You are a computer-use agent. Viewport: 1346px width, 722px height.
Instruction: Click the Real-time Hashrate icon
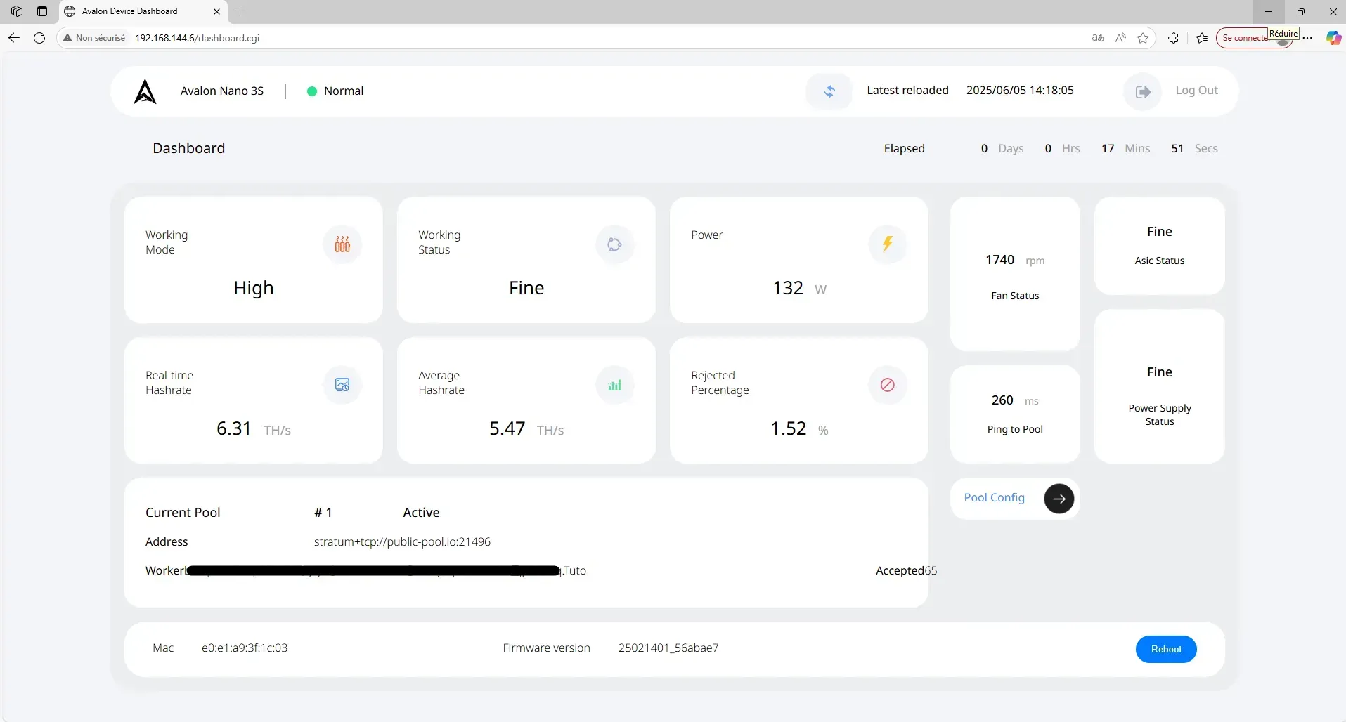(342, 385)
